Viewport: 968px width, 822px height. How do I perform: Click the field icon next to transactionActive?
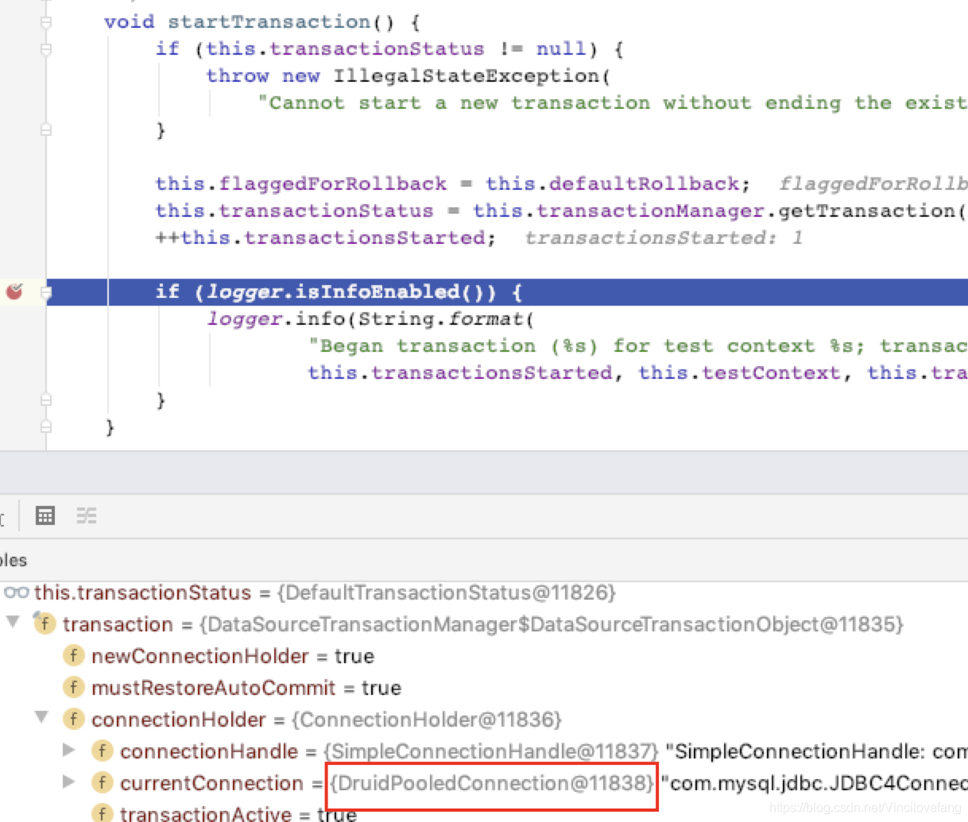103,812
